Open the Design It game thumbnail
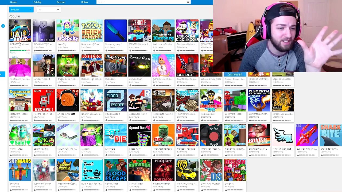 (x=235, y=170)
